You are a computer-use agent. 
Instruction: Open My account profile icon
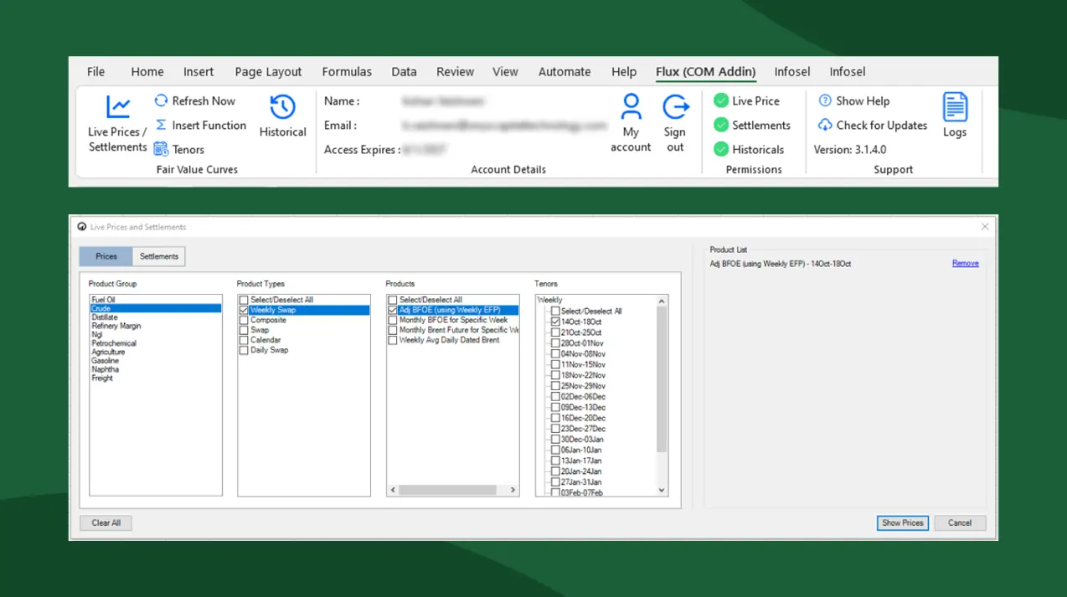click(x=631, y=106)
